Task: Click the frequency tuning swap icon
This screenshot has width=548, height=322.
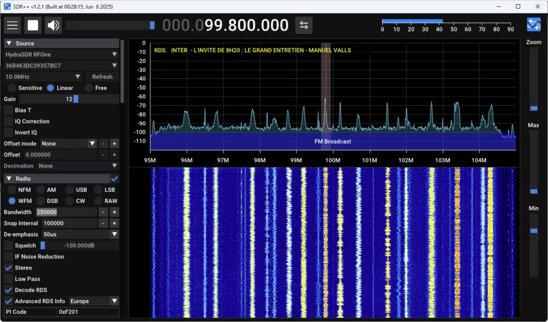Action: pyautogui.click(x=303, y=25)
